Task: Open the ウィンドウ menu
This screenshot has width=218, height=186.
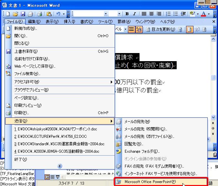Action: (145, 22)
